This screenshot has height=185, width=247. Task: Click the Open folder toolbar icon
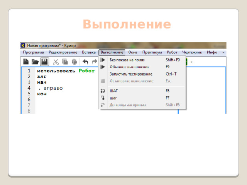(x=35, y=62)
